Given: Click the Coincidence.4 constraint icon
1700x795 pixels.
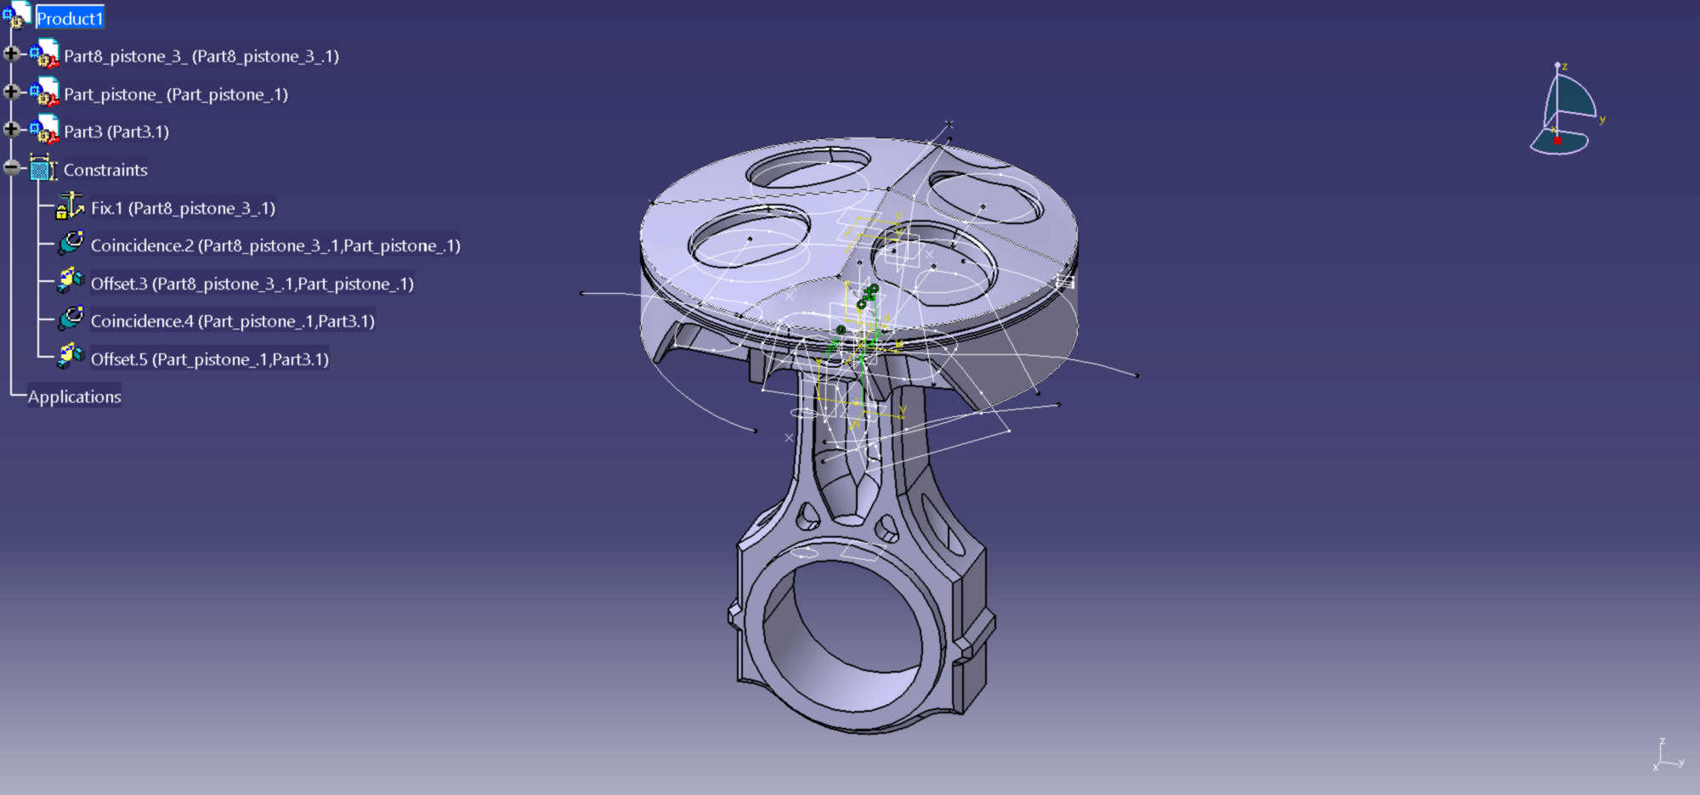Looking at the screenshot, I should (x=71, y=319).
